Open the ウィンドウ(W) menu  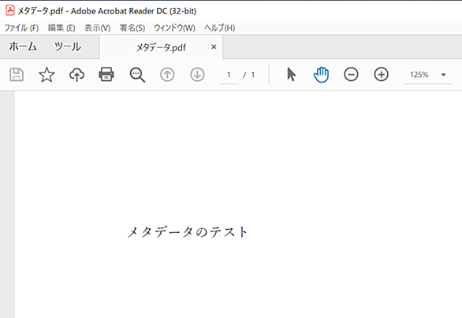point(174,28)
